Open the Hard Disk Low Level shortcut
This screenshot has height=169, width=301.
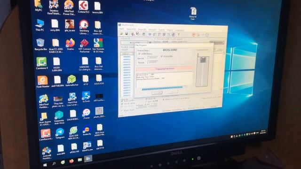click(72, 99)
